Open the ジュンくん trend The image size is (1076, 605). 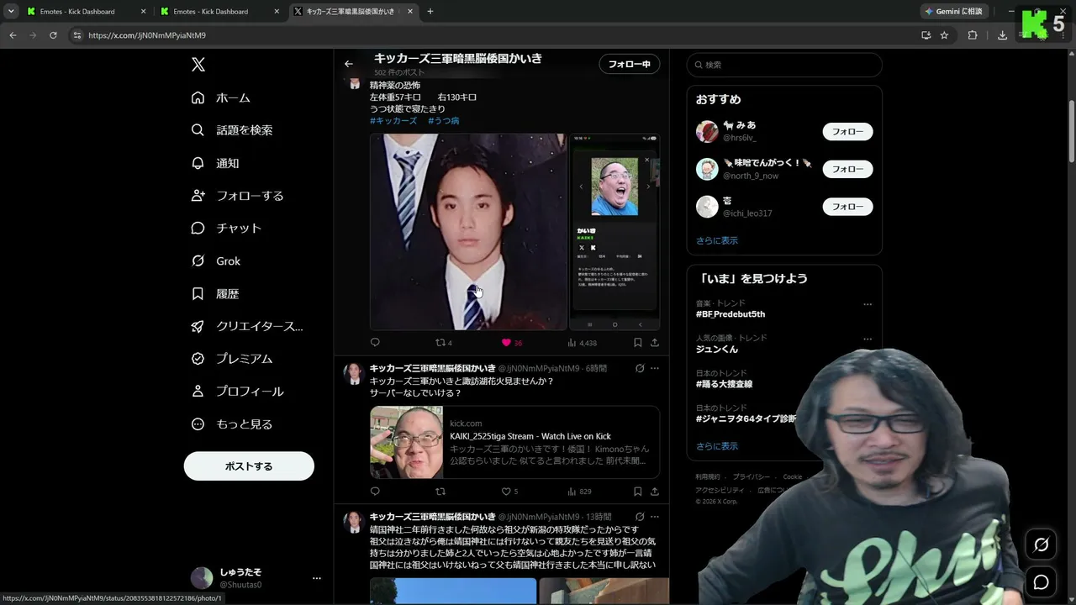tap(717, 349)
